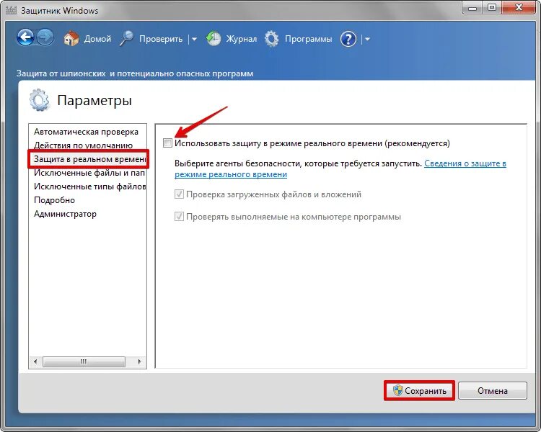541x432 pixels.
Task: Maximize the Защитник Windows window
Action: coord(492,8)
